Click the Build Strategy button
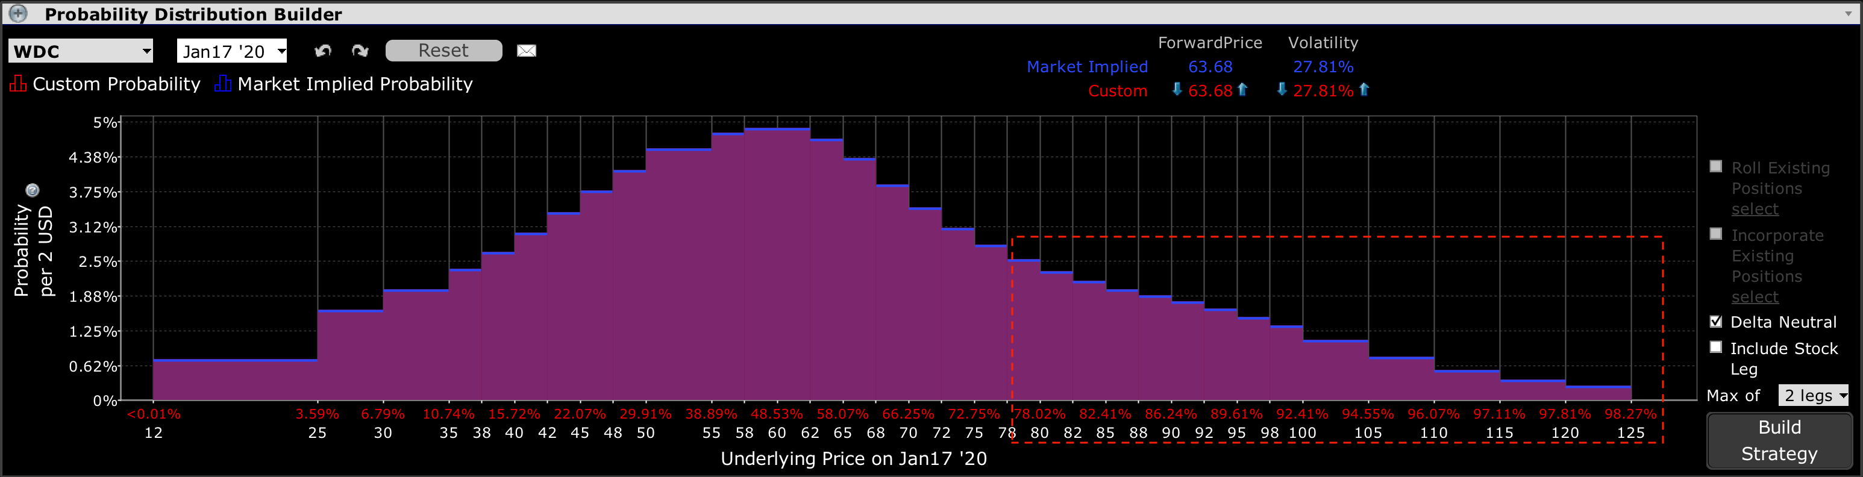 coord(1779,440)
